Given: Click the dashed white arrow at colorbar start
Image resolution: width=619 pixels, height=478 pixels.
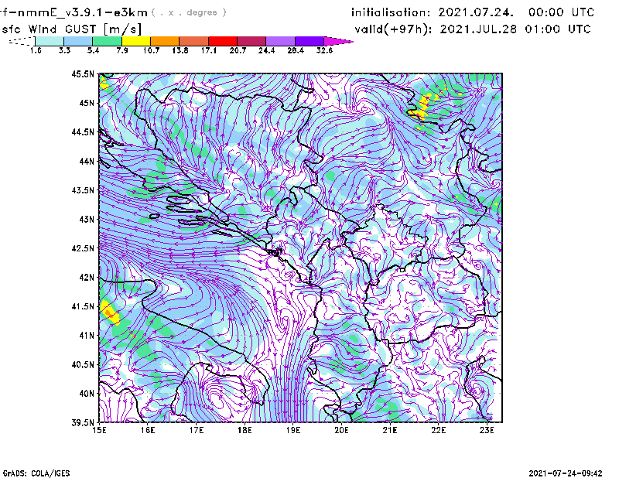Looking at the screenshot, I should coord(22,41).
